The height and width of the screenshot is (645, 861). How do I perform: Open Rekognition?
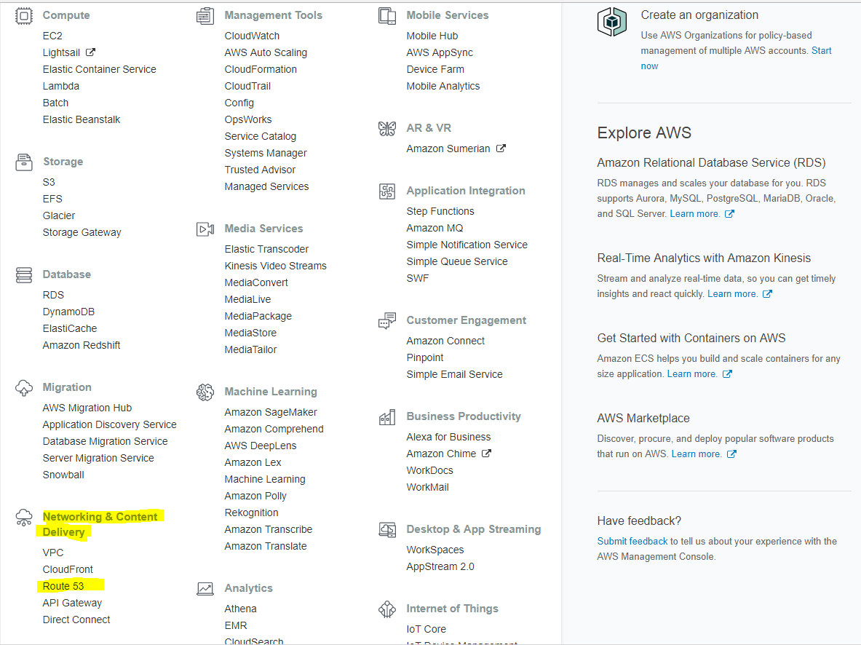[252, 513]
